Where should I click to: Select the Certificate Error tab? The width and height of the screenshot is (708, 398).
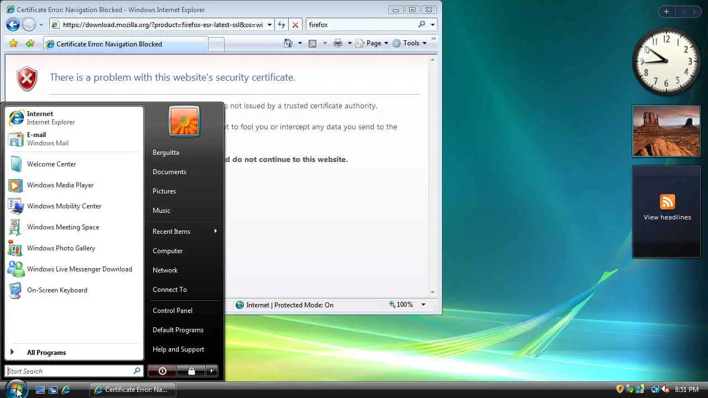coord(126,44)
